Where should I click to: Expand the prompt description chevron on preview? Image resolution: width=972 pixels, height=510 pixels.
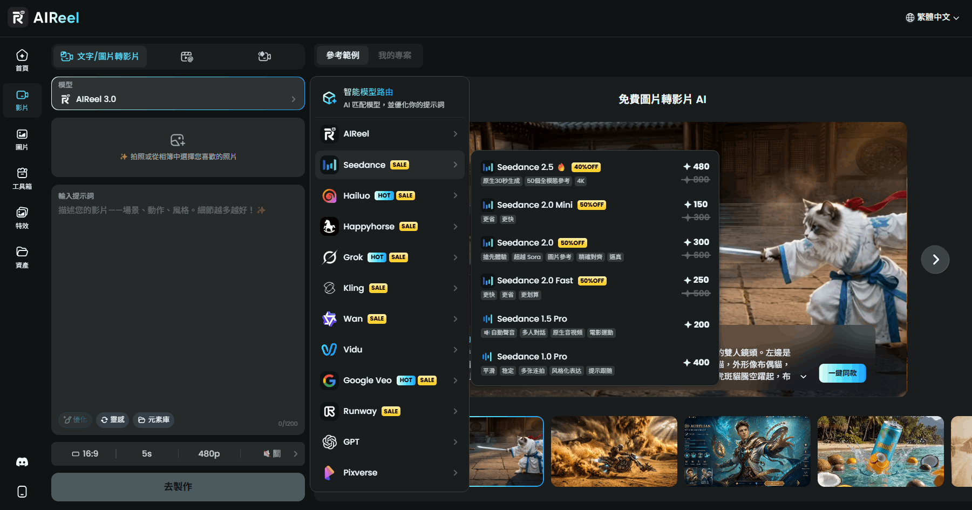coord(804,377)
